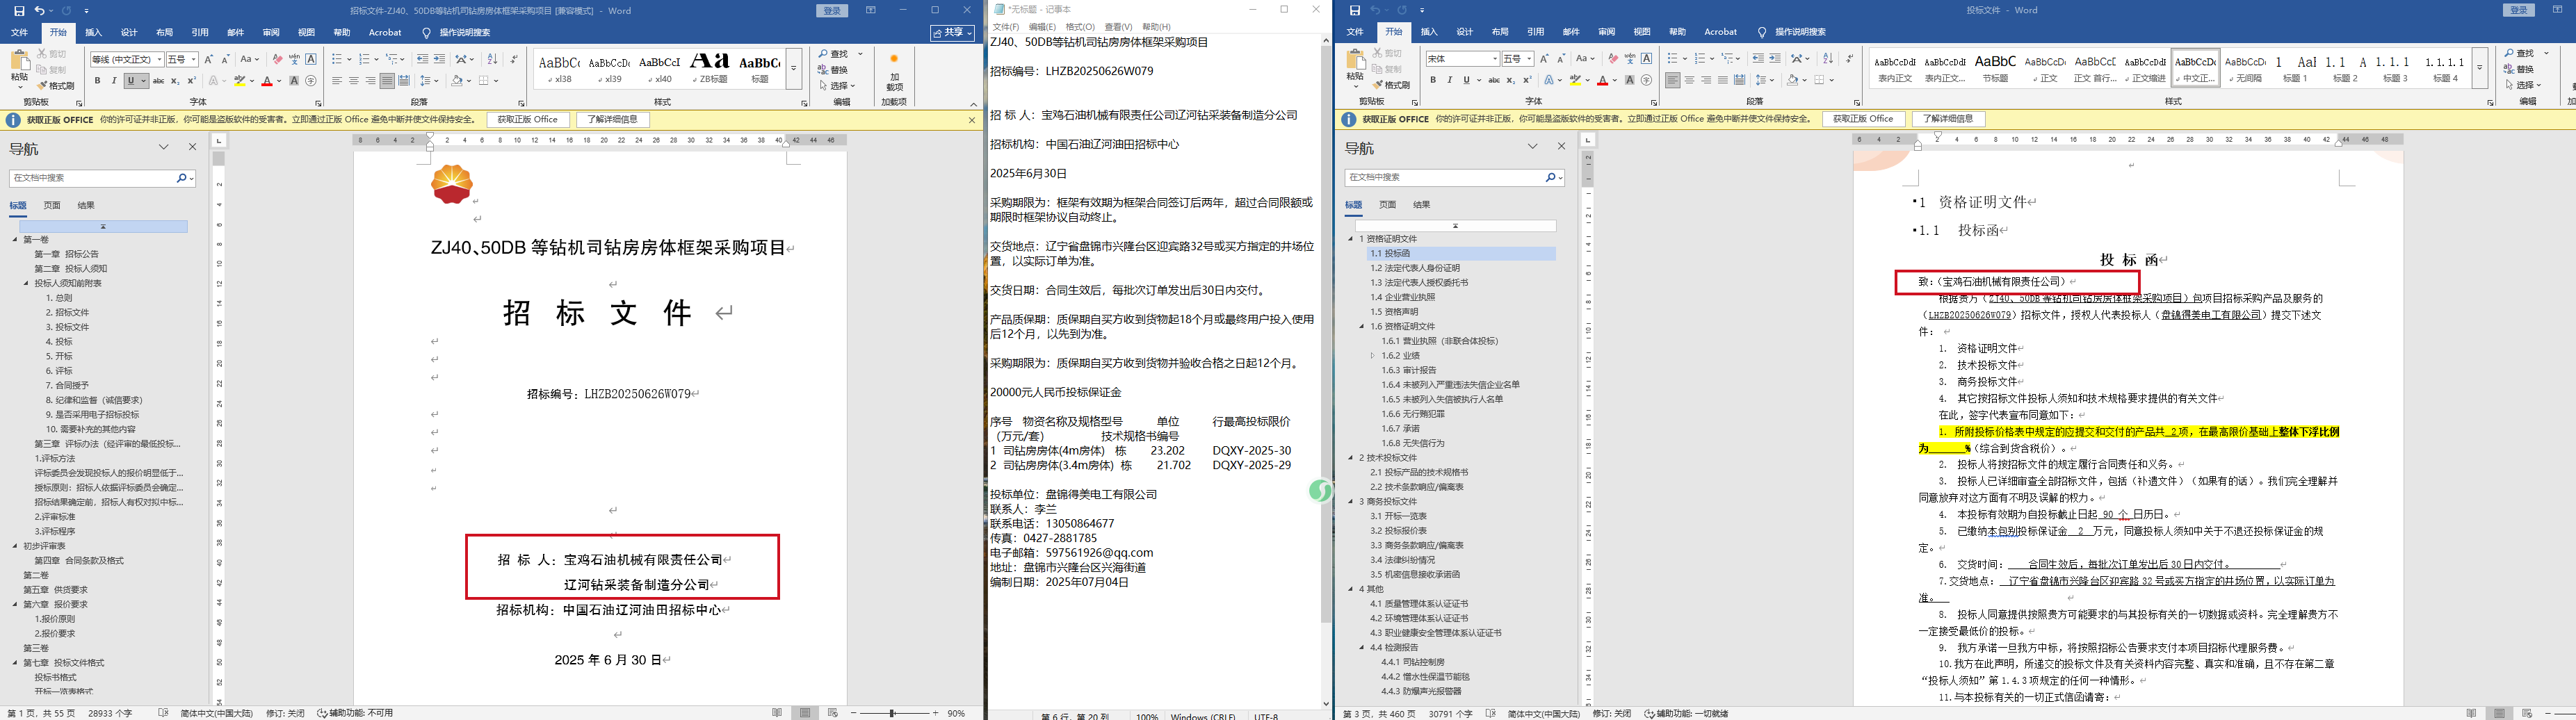Click yellow highlight color in left Word
The height and width of the screenshot is (720, 2576).
[239, 81]
